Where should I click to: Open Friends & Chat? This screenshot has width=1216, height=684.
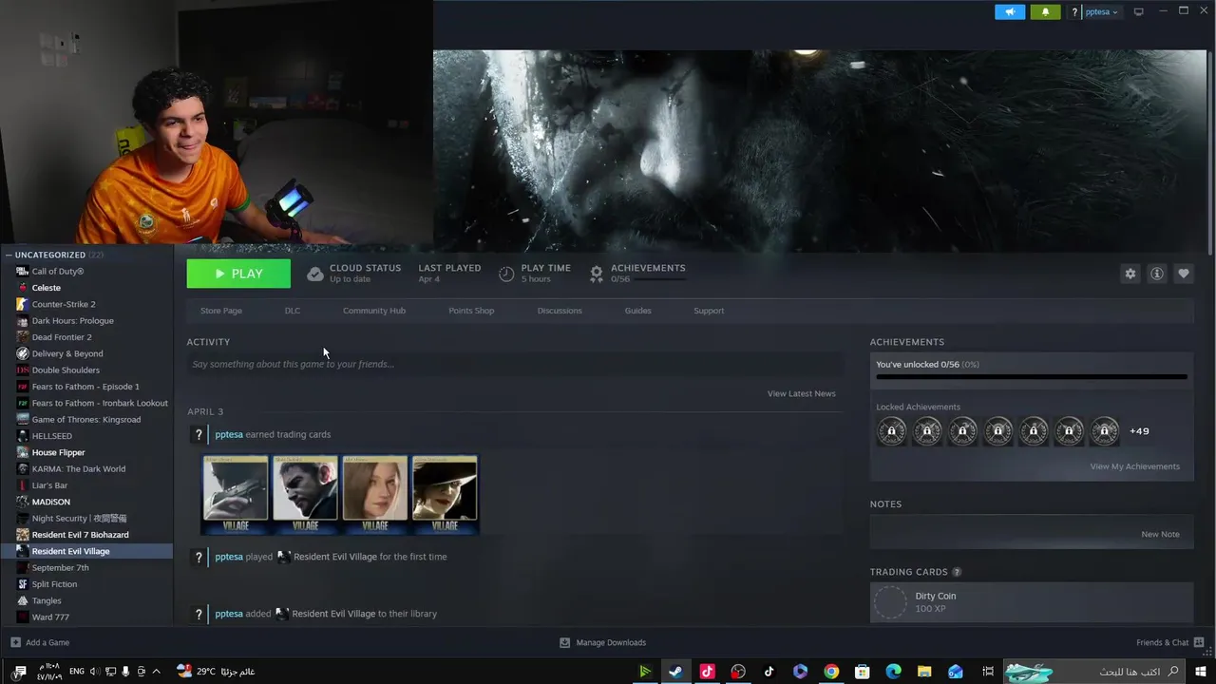(1169, 642)
